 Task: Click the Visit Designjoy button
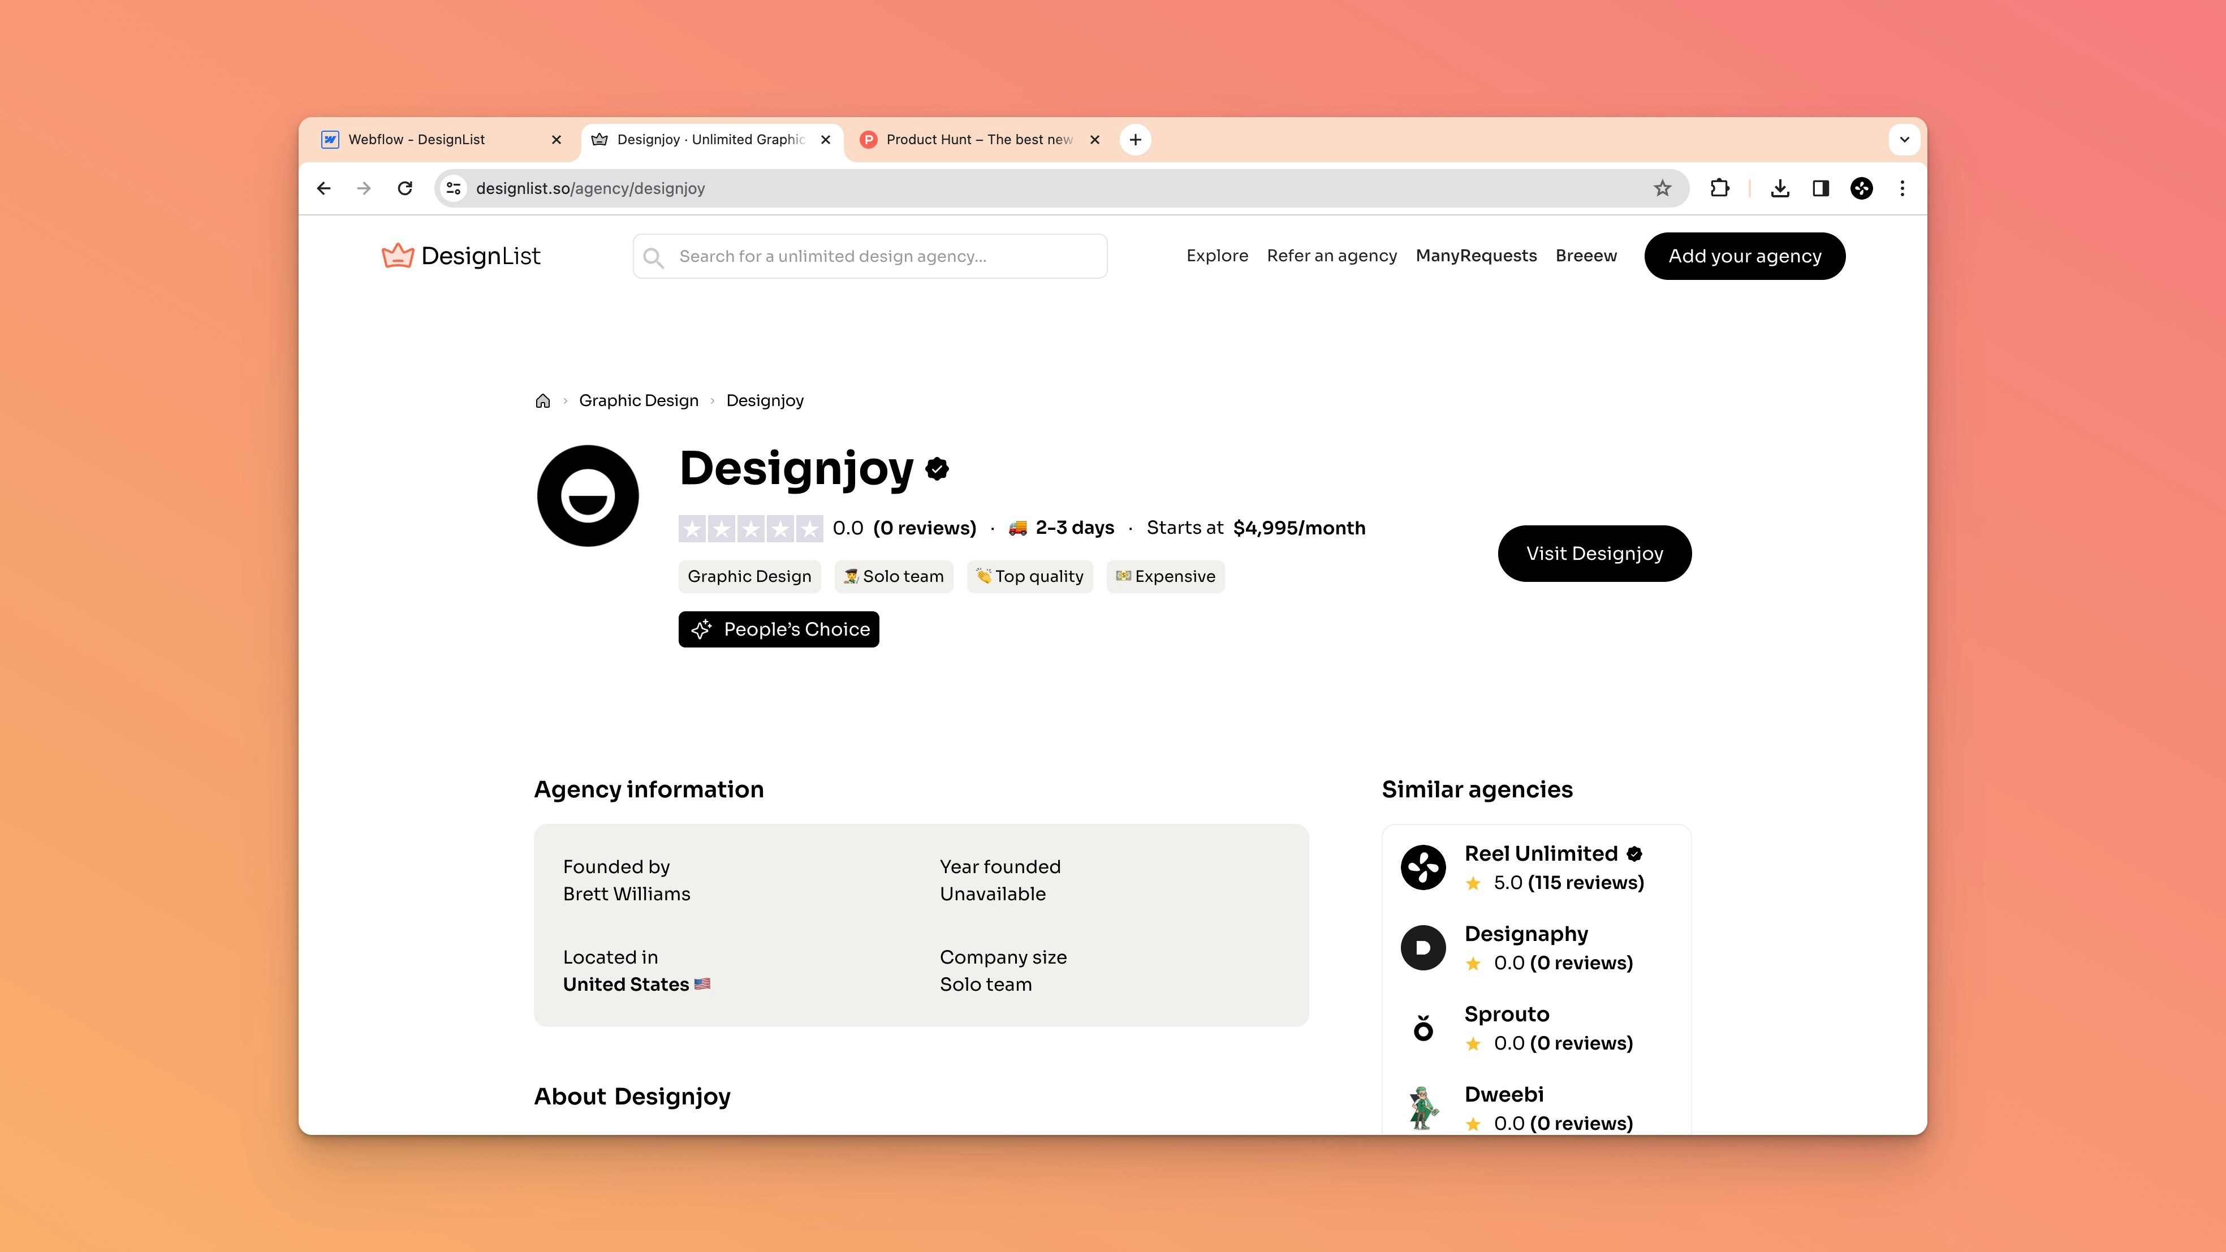[x=1594, y=554]
